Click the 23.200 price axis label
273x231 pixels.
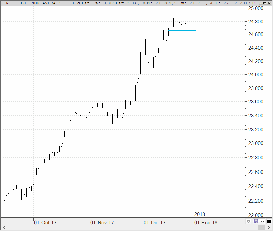click(x=255, y=130)
